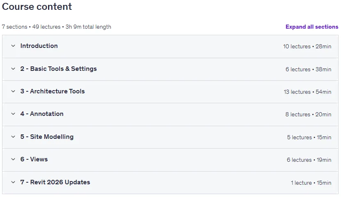341x197 pixels.
Task: Toggle the Annotation section chevron arrow
Action: (x=13, y=114)
